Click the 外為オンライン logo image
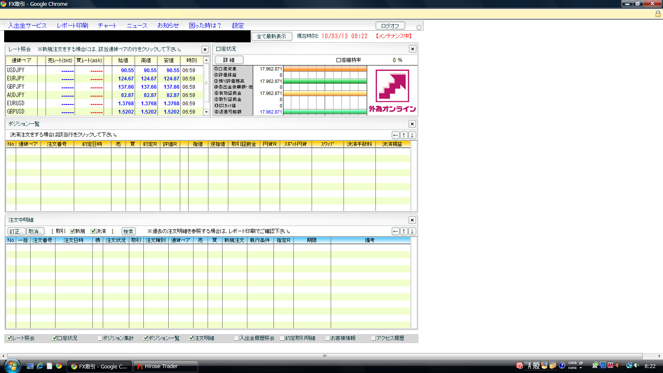Image resolution: width=663 pixels, height=373 pixels. coord(392,91)
